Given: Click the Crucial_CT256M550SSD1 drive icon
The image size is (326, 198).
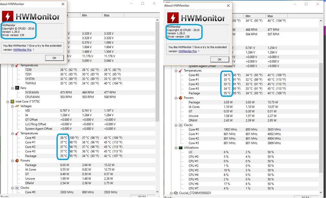Looking at the screenshot, I should tap(176, 193).
